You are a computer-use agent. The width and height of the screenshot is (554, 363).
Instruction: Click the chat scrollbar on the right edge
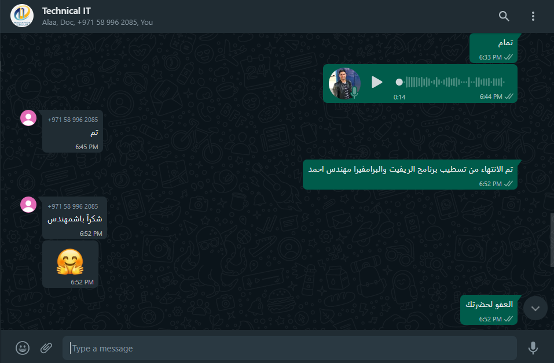click(552, 240)
